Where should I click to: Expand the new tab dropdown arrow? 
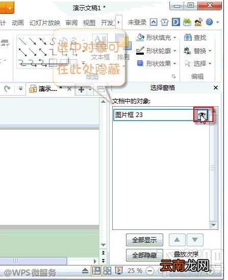pyautogui.click(x=90, y=89)
